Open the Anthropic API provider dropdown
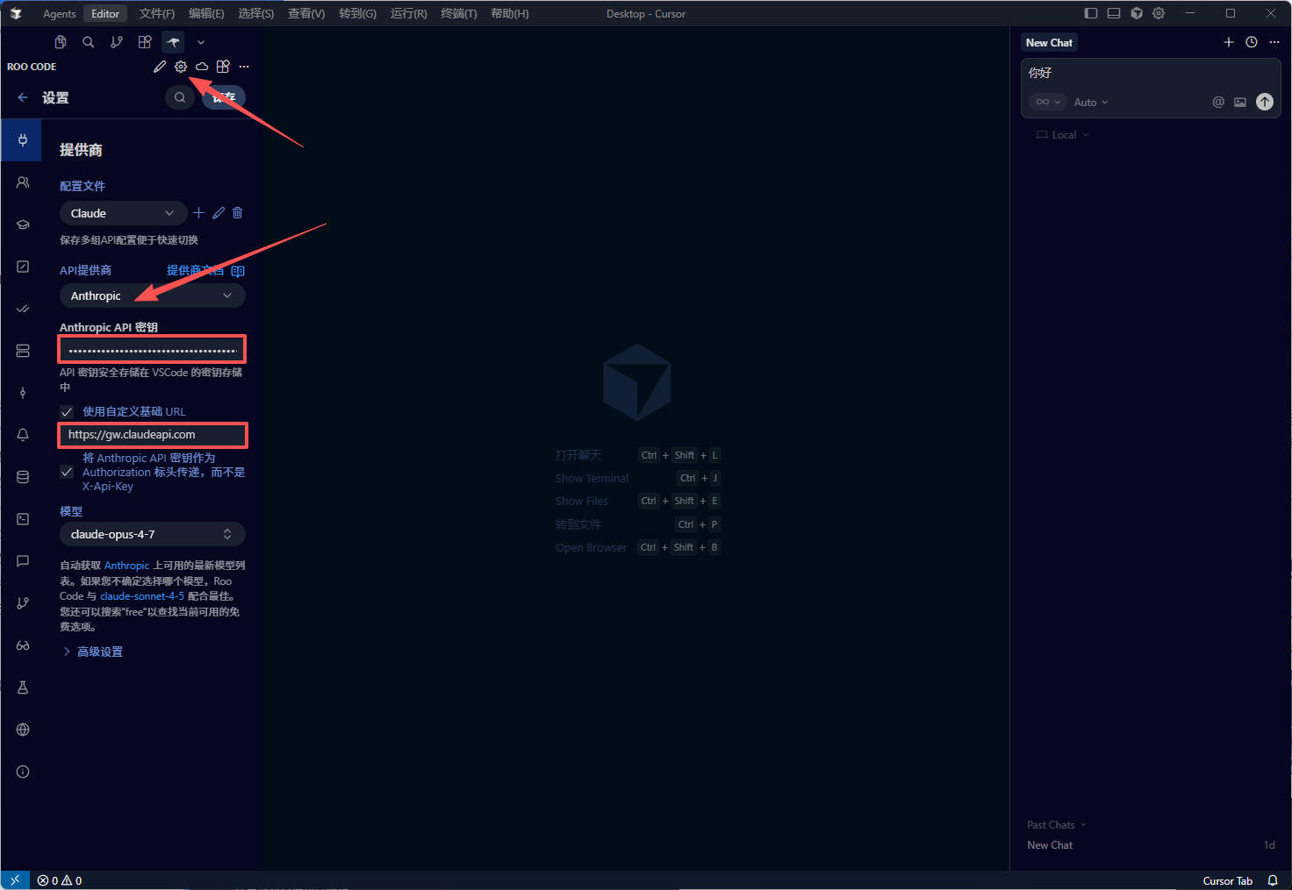Image resolution: width=1292 pixels, height=890 pixels. (152, 296)
